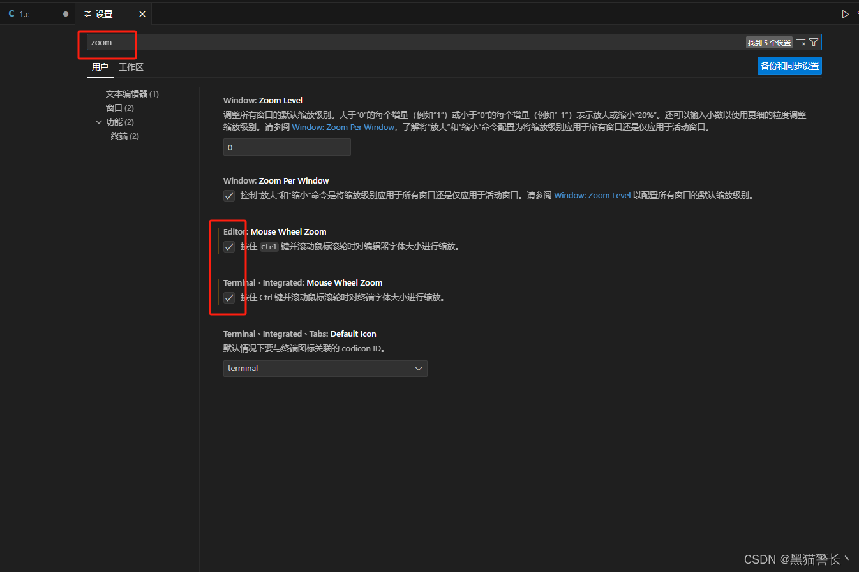Image resolution: width=859 pixels, height=572 pixels.
Task: Select 文本编辑器 (1) in settings tree
Action: 132,94
